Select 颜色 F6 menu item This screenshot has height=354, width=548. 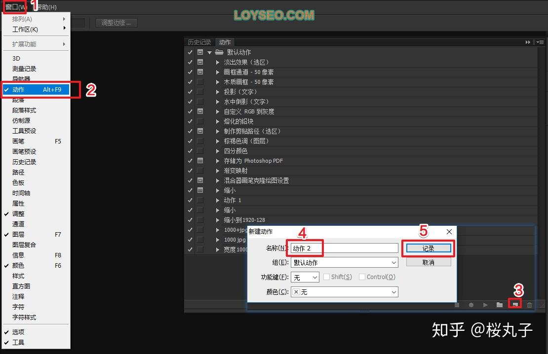(x=36, y=265)
